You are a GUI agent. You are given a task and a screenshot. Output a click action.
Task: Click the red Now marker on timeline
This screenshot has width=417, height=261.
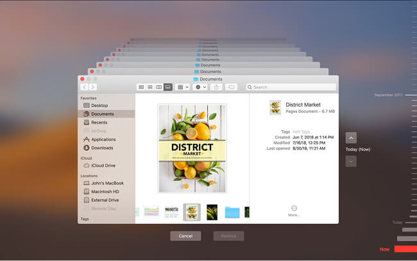coord(405,249)
